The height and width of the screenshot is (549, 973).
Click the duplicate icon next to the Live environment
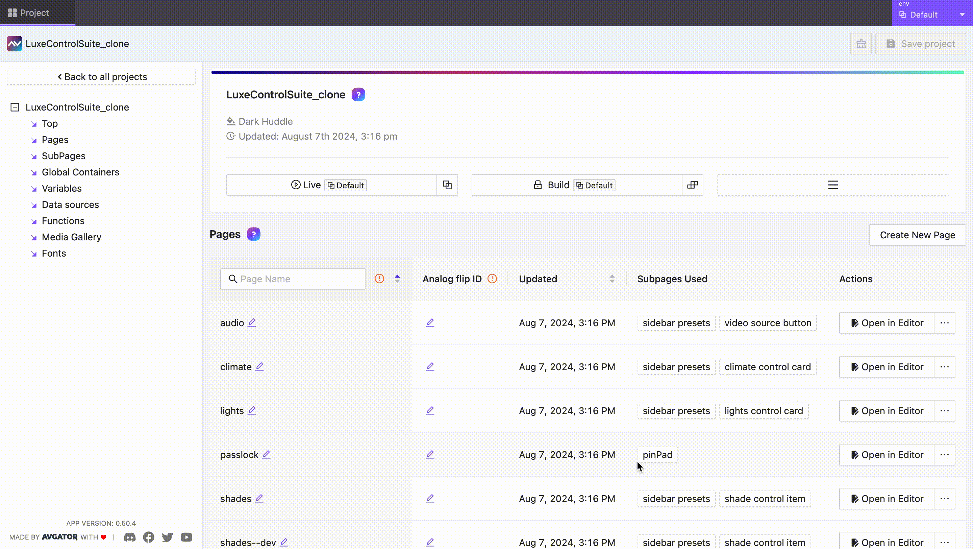pos(447,185)
